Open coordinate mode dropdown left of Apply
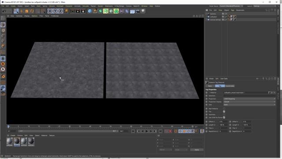The height and width of the screenshot is (159, 282). coord(166,150)
